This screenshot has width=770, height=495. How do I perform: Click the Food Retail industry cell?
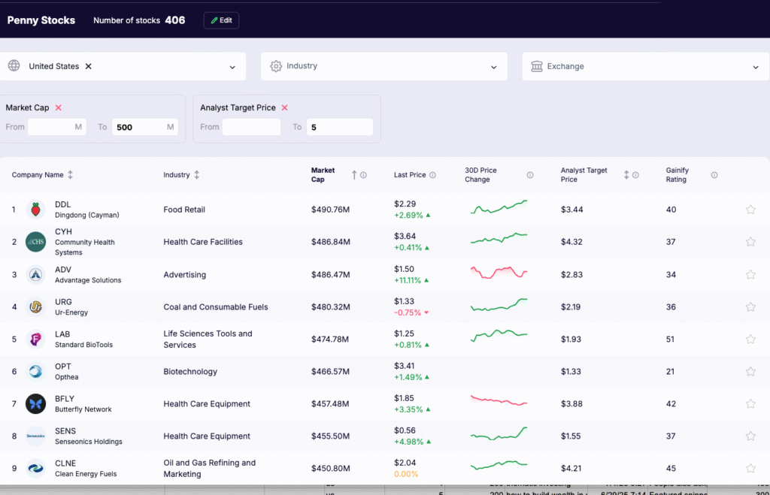(x=184, y=210)
